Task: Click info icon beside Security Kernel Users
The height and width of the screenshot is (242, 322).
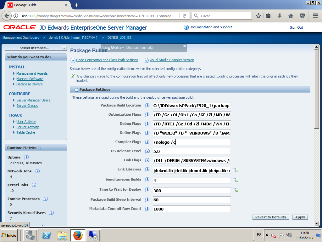Action: point(52,213)
